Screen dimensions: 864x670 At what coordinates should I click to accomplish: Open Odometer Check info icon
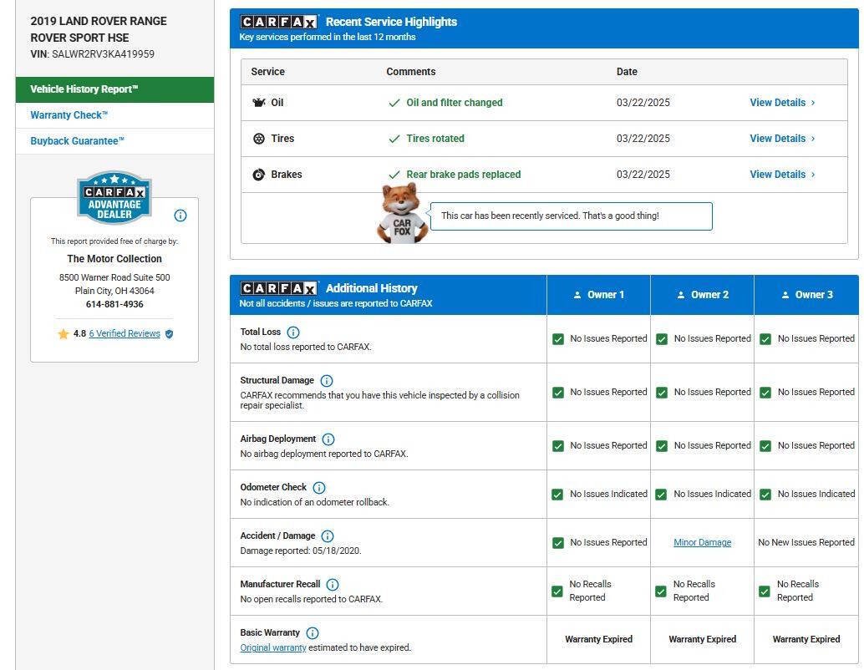click(x=319, y=488)
